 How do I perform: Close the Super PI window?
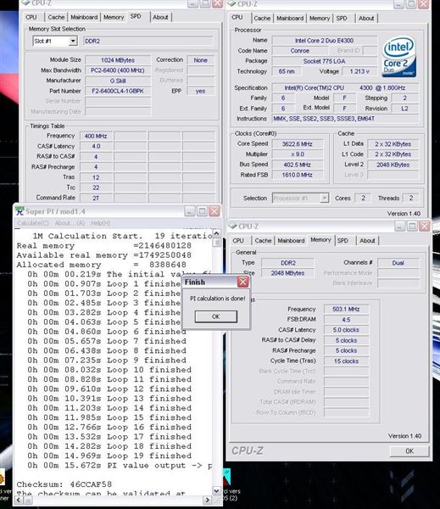click(214, 211)
